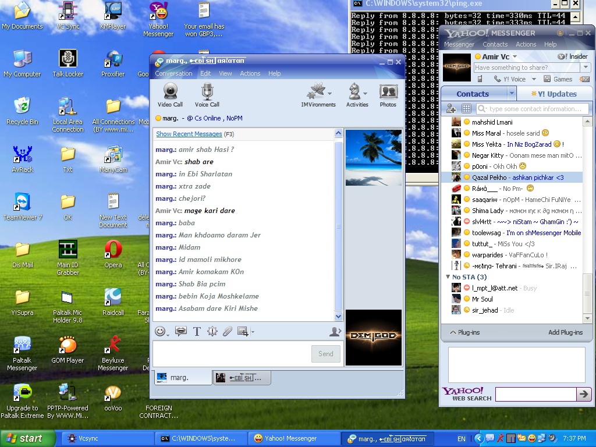This screenshot has width=596, height=447.
Task: Open emoticon dropdown small arrow
Action: (x=168, y=334)
